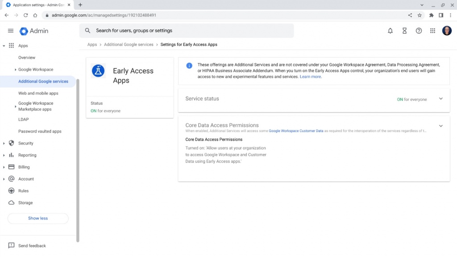Click the search magnifier icon
457x257 pixels.
click(x=87, y=30)
